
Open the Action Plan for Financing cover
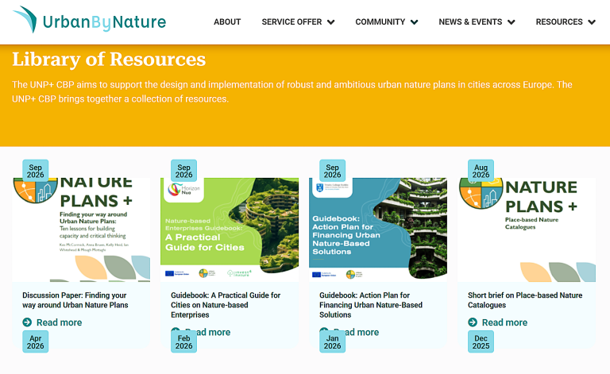tap(378, 229)
